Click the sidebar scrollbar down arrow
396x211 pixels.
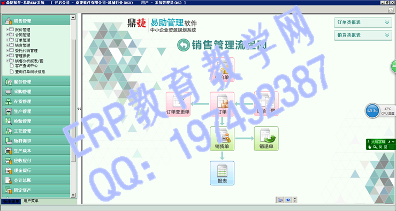pyautogui.click(x=73, y=195)
